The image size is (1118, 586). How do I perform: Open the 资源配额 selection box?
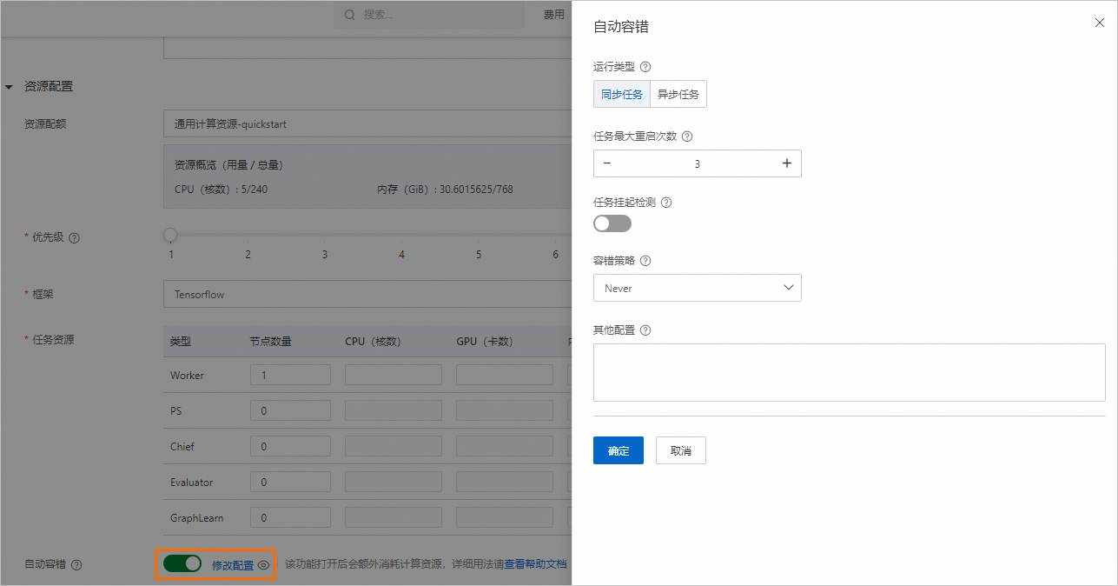click(x=367, y=123)
